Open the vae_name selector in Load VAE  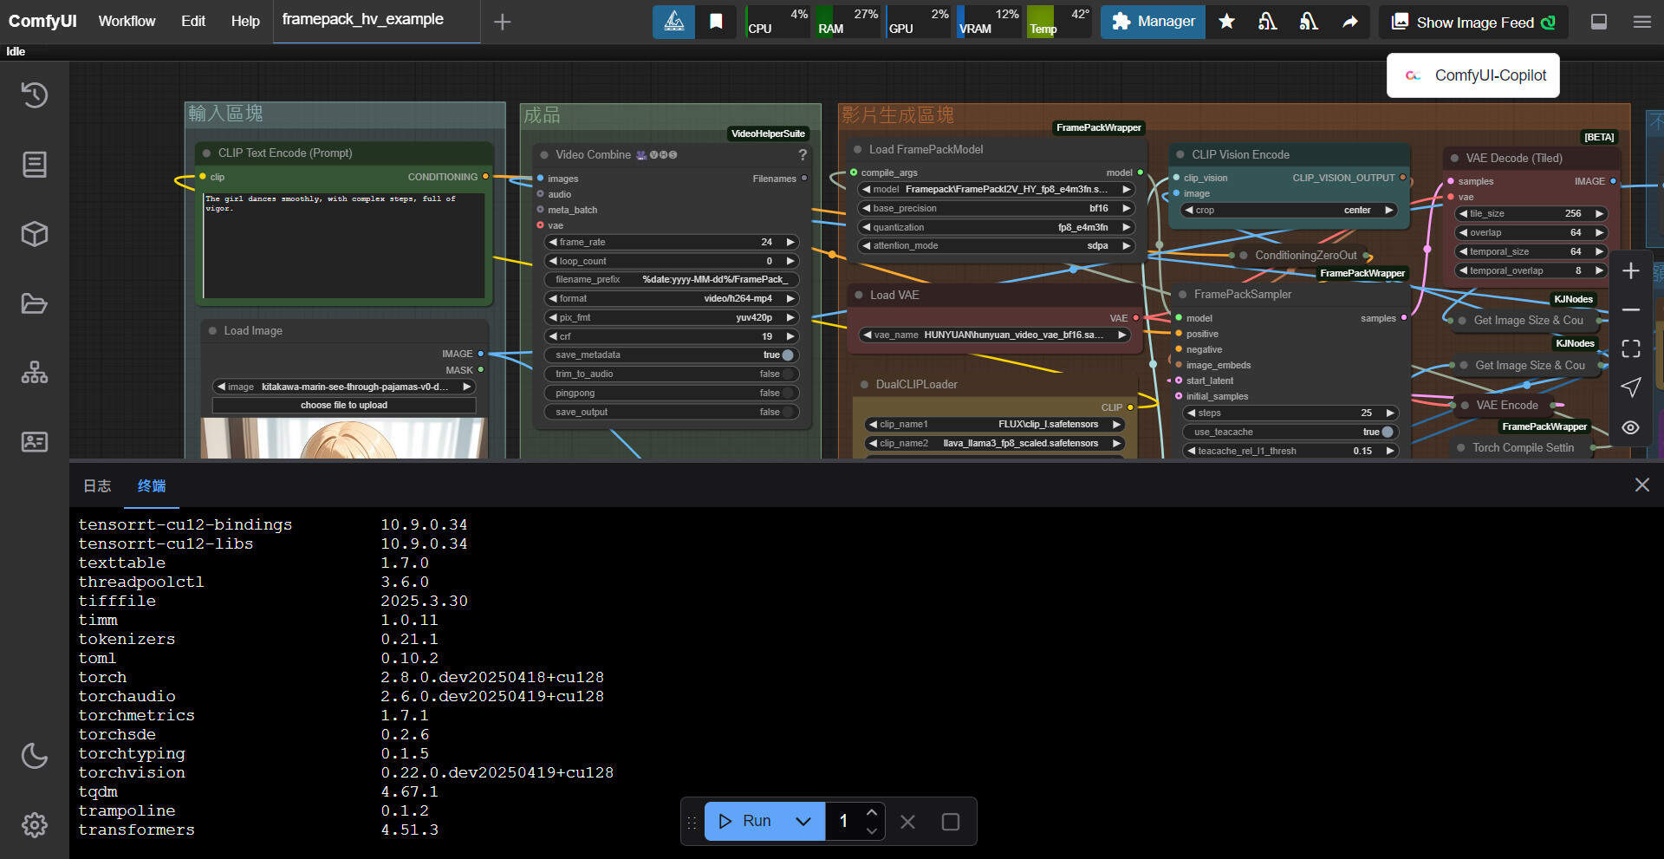(x=994, y=335)
